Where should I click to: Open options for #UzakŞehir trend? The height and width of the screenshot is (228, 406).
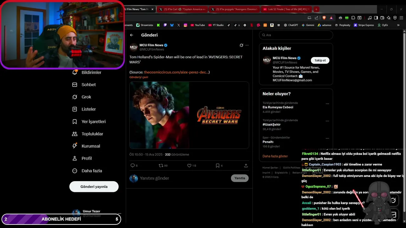[327, 121]
